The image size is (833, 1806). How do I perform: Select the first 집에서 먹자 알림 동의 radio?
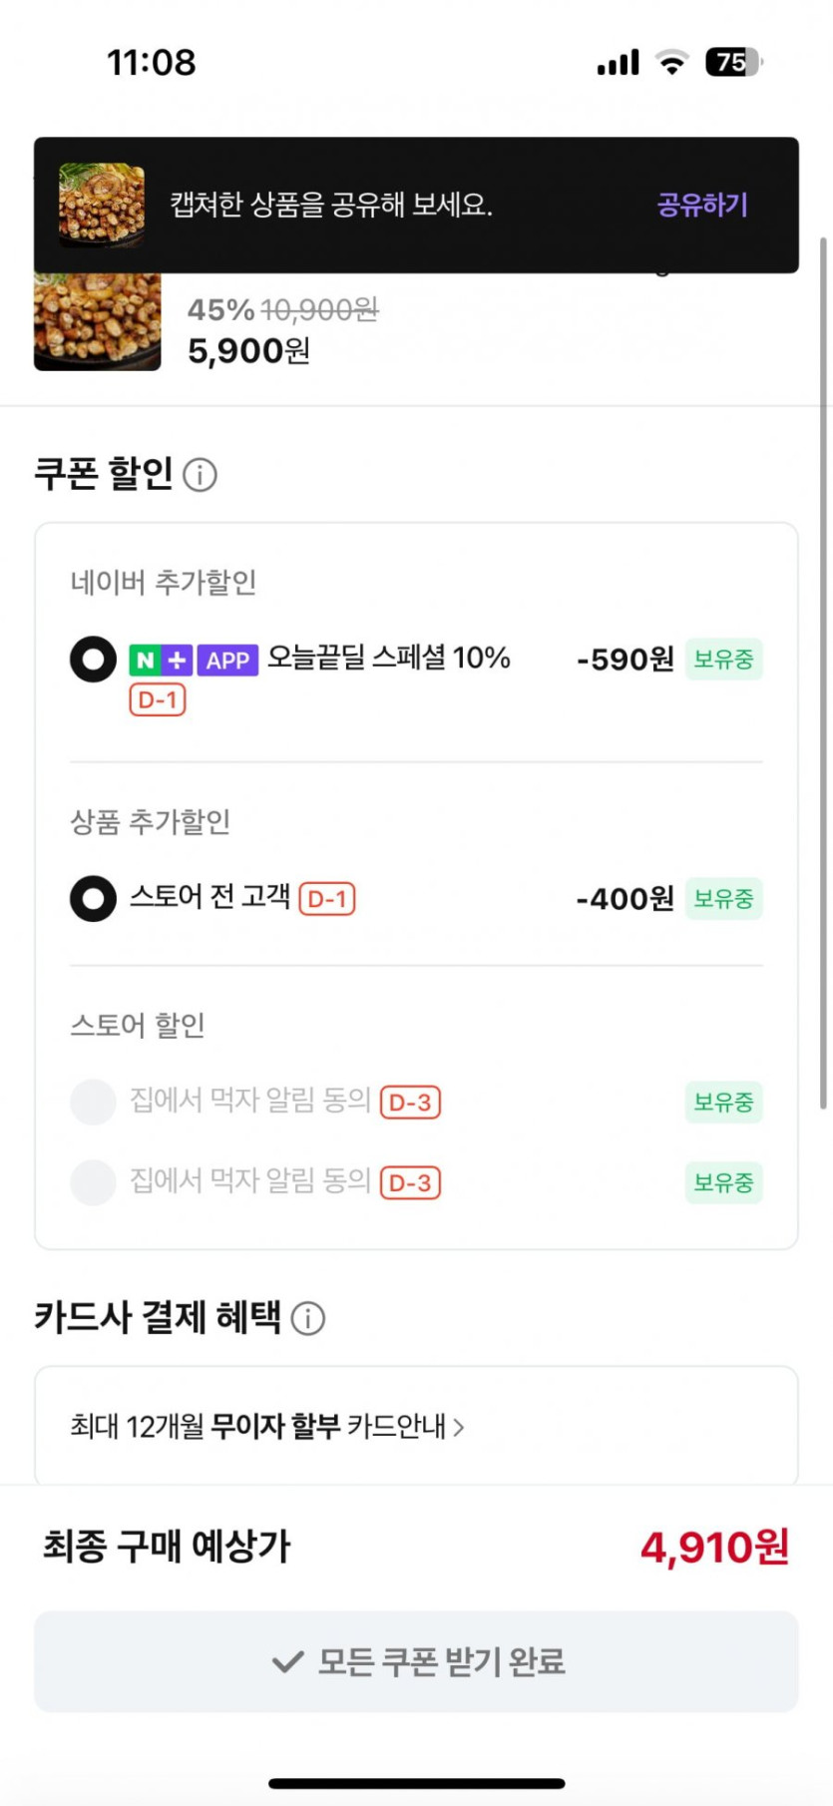point(93,1102)
